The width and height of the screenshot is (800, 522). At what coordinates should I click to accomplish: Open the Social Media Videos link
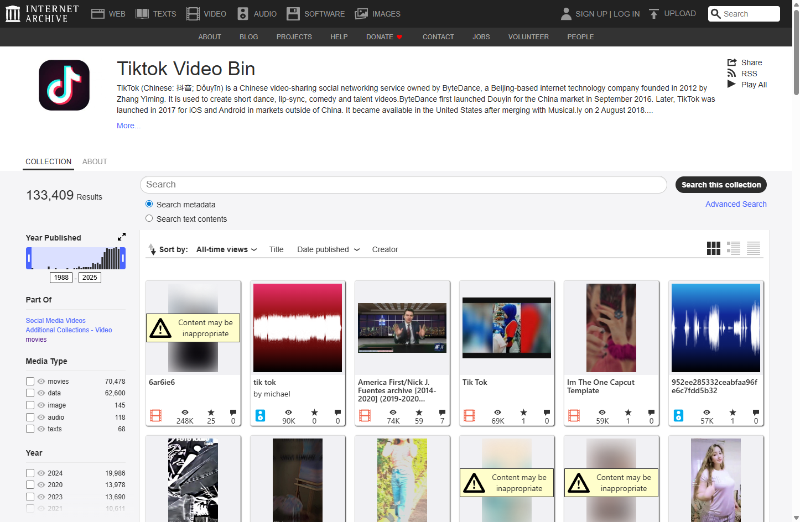56,321
